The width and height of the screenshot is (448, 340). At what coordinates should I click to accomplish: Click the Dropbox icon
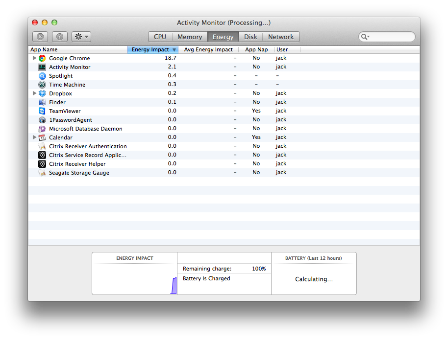[x=42, y=93]
